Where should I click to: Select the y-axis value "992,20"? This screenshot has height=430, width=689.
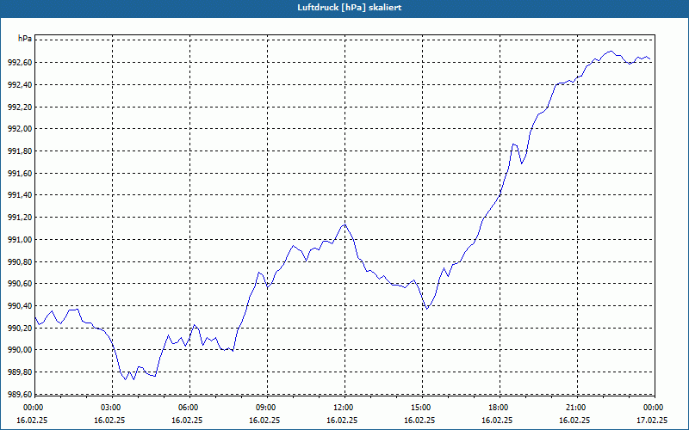20,107
